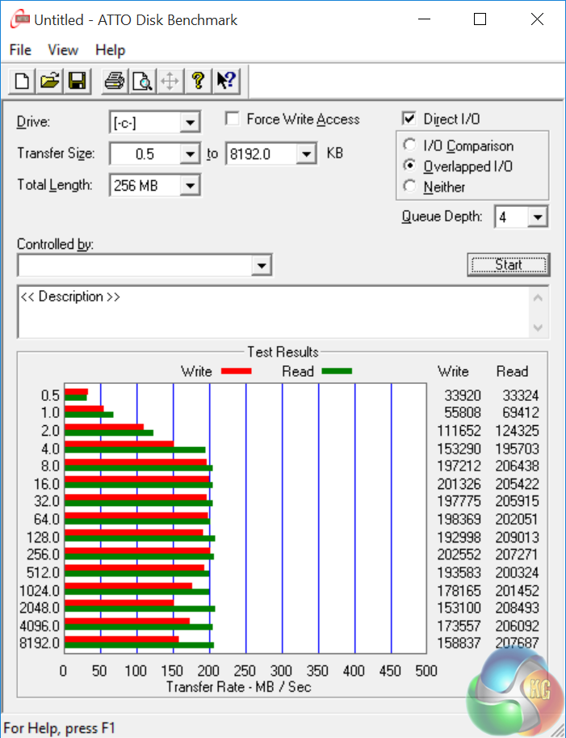
Task: Click the Read value 209013
Action: tap(517, 537)
